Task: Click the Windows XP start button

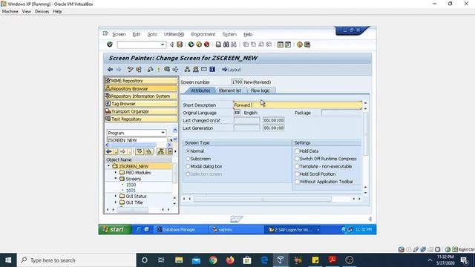Action: point(115,229)
